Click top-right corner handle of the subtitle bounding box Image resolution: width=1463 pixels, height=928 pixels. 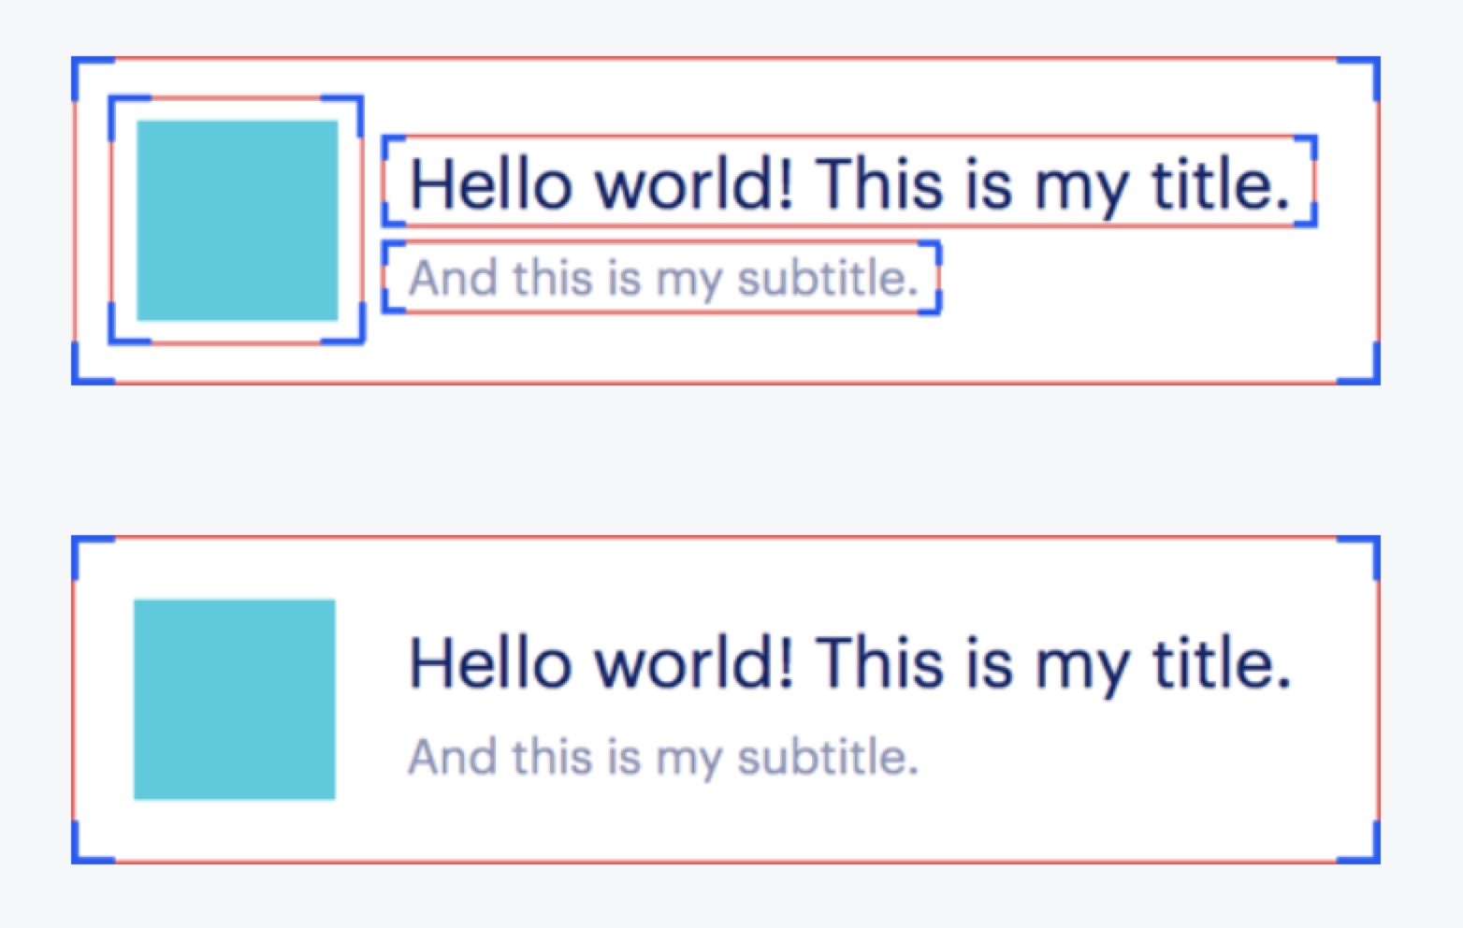coord(936,245)
